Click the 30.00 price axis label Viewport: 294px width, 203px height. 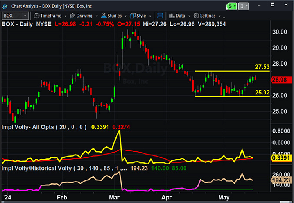[x=280, y=32]
